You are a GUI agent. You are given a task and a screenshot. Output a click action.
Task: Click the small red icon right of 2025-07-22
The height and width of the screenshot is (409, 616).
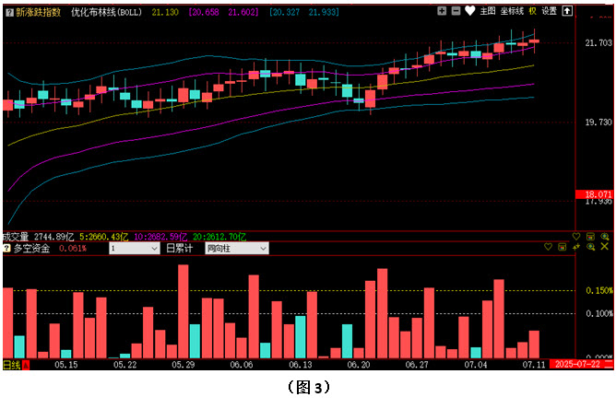pyautogui.click(x=609, y=364)
